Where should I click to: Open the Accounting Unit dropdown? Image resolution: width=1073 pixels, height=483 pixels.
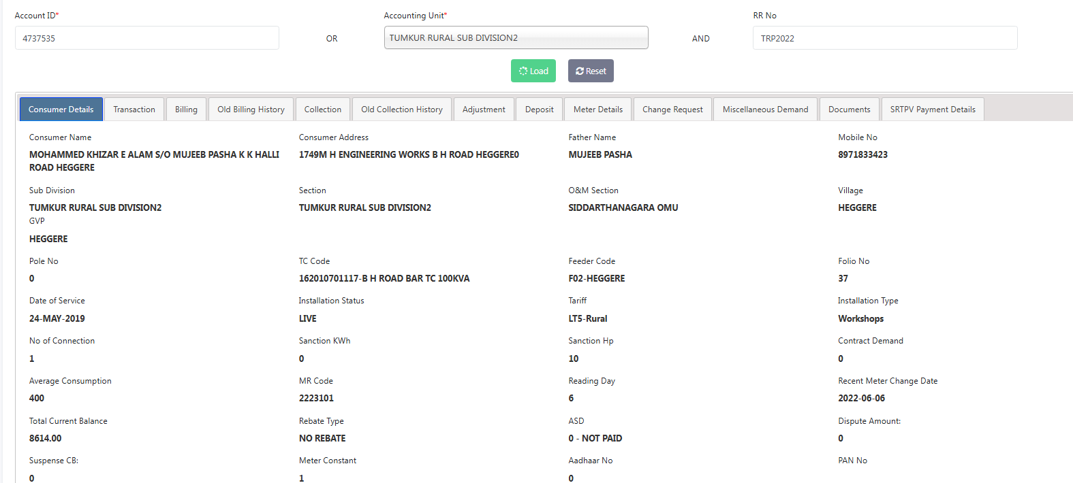[x=516, y=38]
